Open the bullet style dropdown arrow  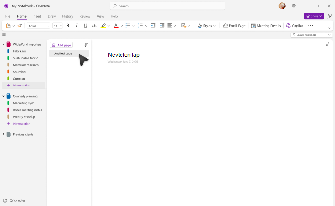pyautogui.click(x=134, y=26)
